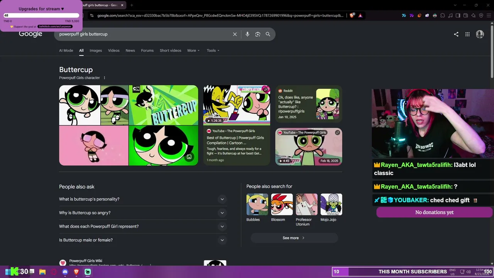The width and height of the screenshot is (494, 278).
Task: Start voice search with the microphone icon
Action: pyautogui.click(x=247, y=34)
